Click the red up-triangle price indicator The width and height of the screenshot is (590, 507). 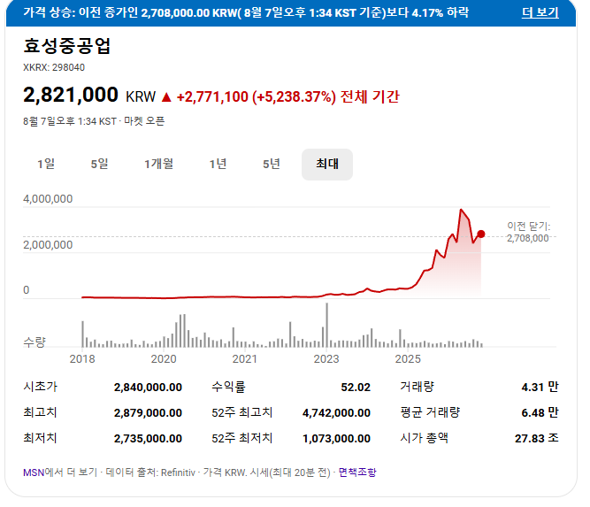(x=166, y=97)
